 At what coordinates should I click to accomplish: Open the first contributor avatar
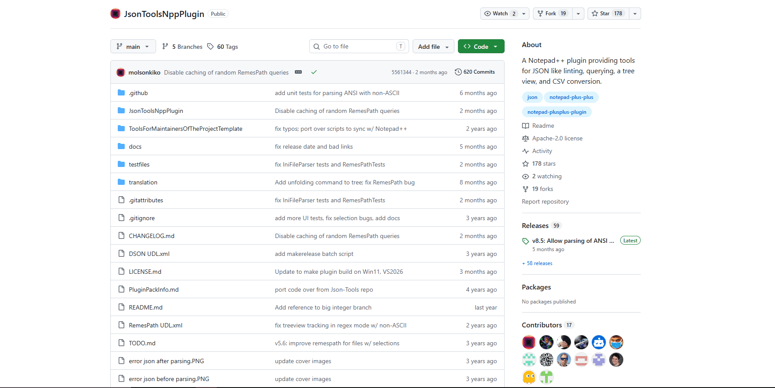529,342
